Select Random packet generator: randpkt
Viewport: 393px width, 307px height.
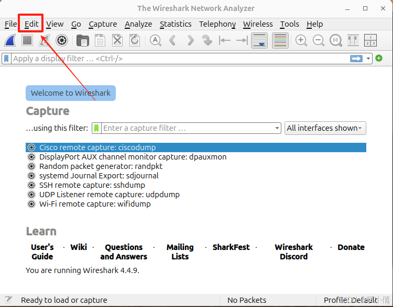[196, 166]
